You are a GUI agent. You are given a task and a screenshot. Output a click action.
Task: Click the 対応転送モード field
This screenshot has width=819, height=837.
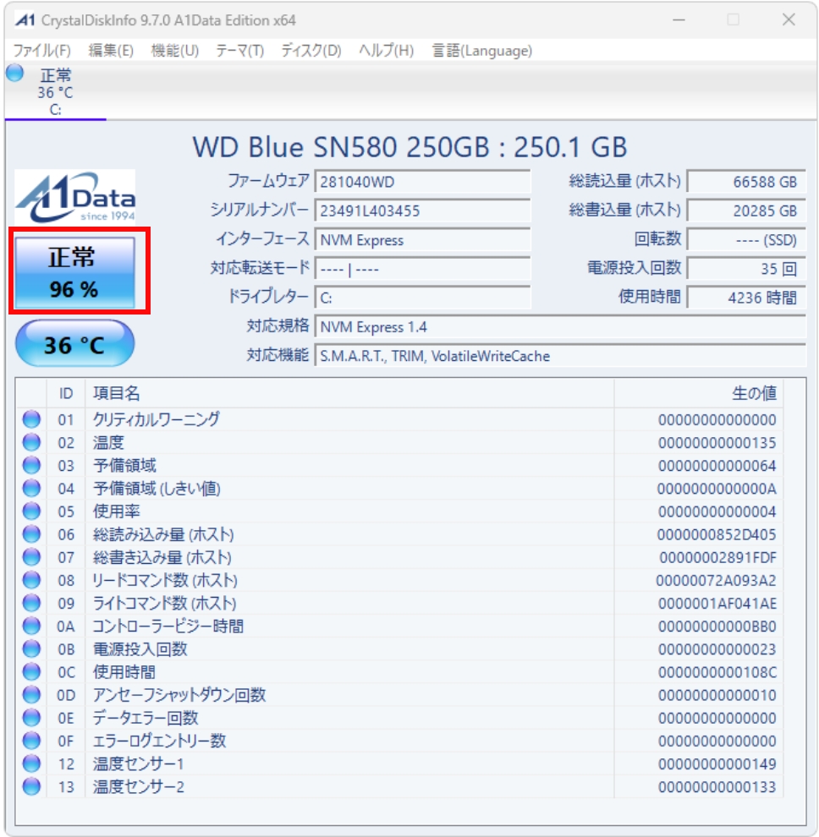422,269
